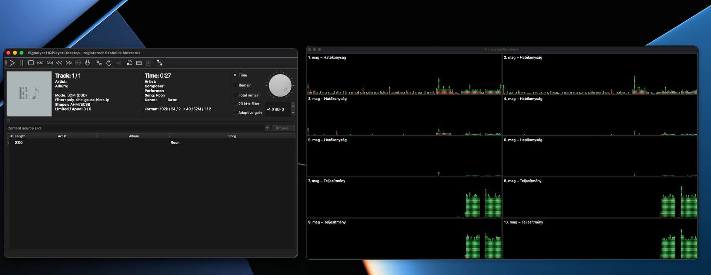Click the Browse... button

pyautogui.click(x=284, y=128)
